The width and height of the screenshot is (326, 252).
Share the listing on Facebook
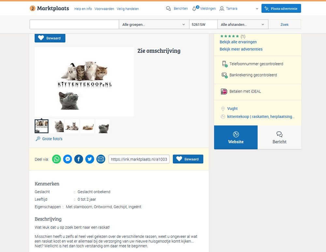tap(79, 159)
